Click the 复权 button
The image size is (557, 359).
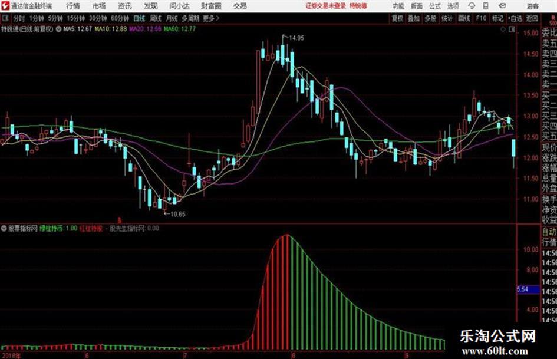tap(397, 18)
